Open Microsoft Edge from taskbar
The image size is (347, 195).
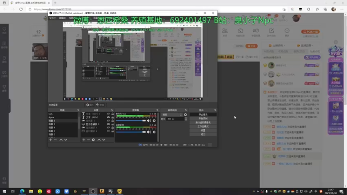[22, 191]
